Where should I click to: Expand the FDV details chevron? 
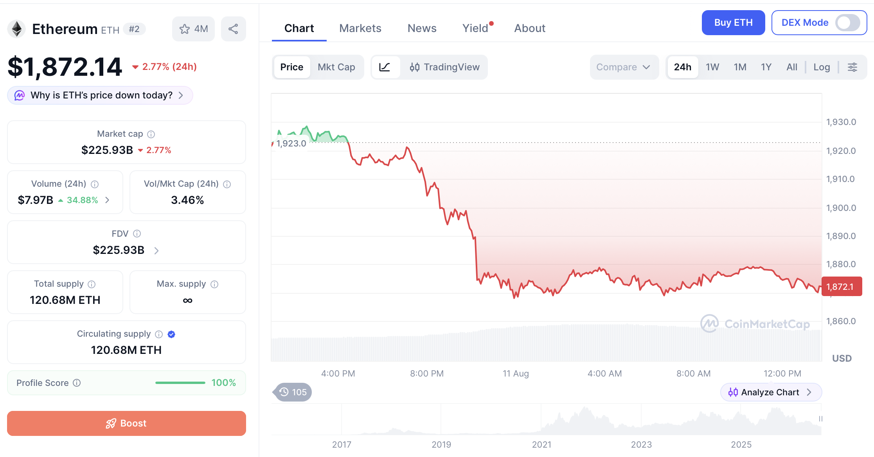(156, 251)
